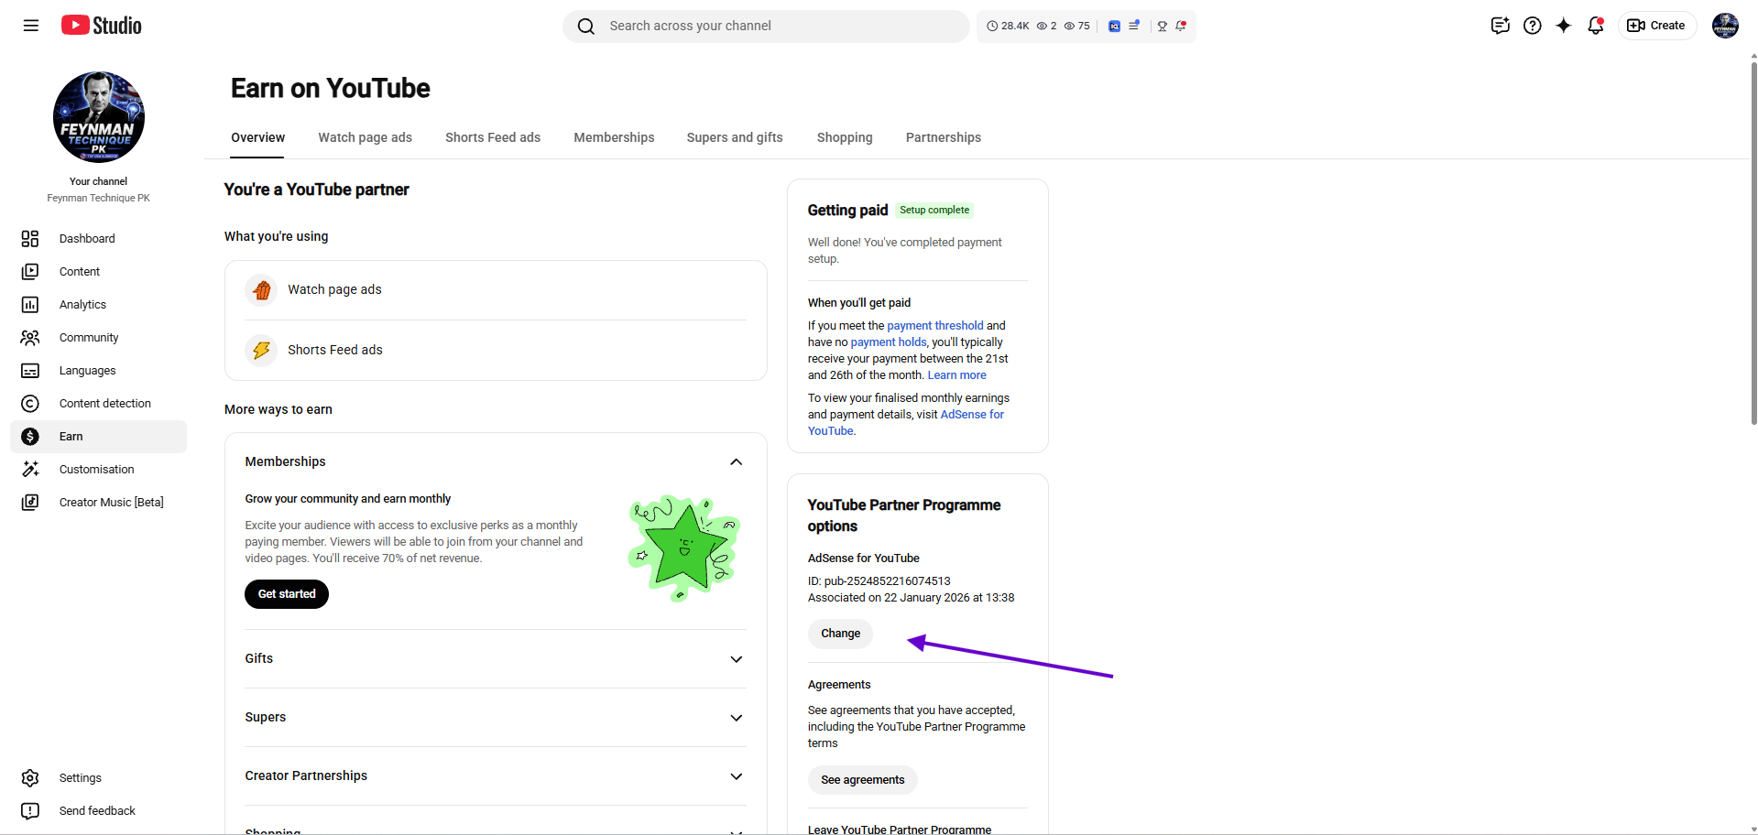1758x835 pixels.
Task: Click the trophy icon in stats bar
Action: click(1163, 27)
